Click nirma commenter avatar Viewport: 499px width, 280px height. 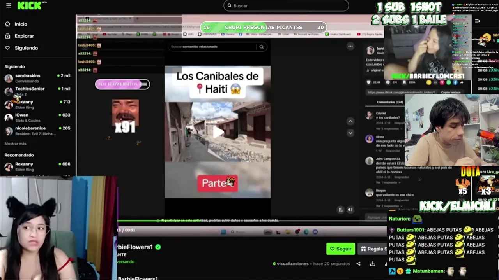point(370,139)
